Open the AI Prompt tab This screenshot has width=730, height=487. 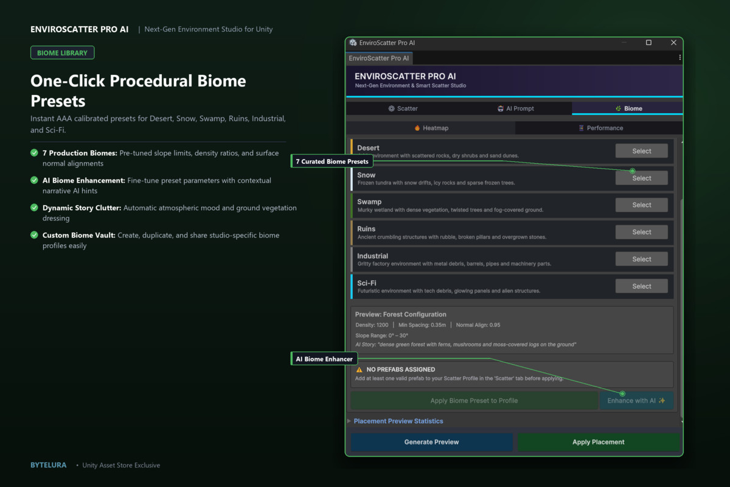[x=516, y=108]
